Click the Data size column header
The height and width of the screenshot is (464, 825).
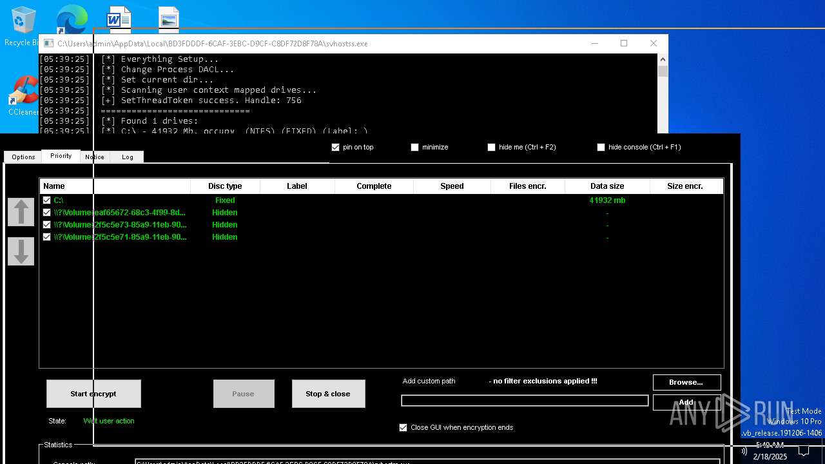(607, 186)
